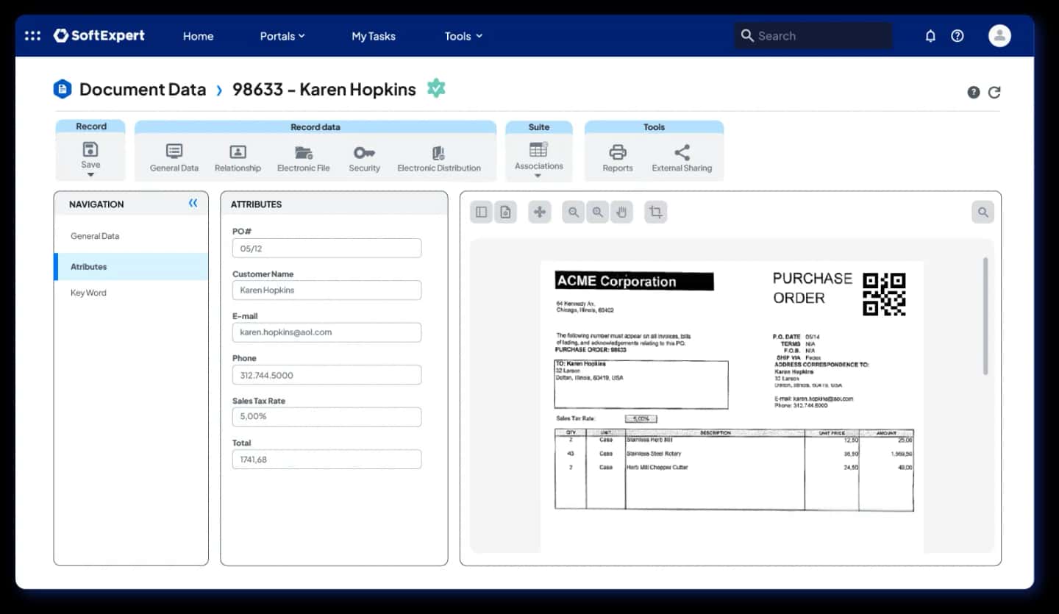This screenshot has height=614, width=1059.
Task: Click the Document Data breadcrumb link
Action: 143,90
